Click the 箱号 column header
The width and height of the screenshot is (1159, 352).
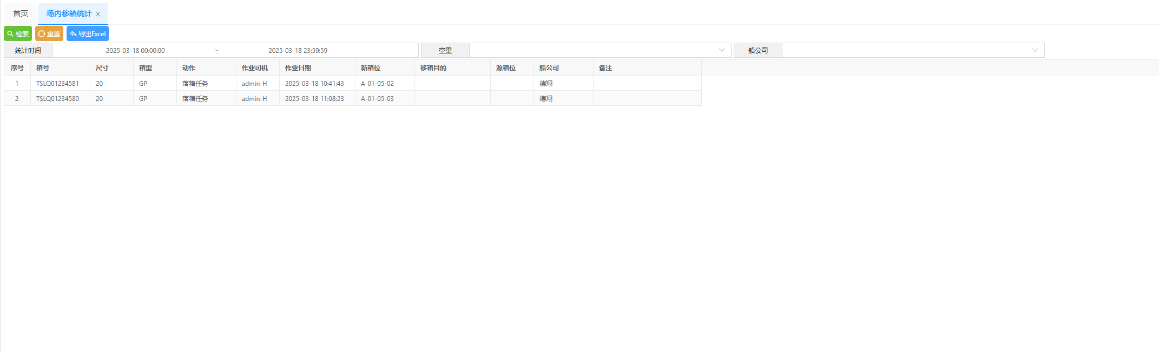pos(43,68)
